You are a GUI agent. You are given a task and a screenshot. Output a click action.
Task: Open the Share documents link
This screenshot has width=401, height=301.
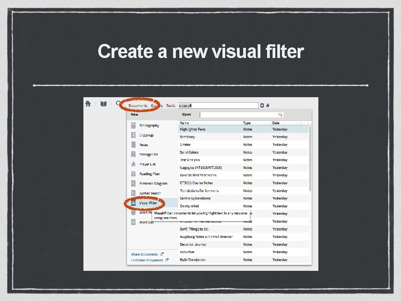pos(144,254)
